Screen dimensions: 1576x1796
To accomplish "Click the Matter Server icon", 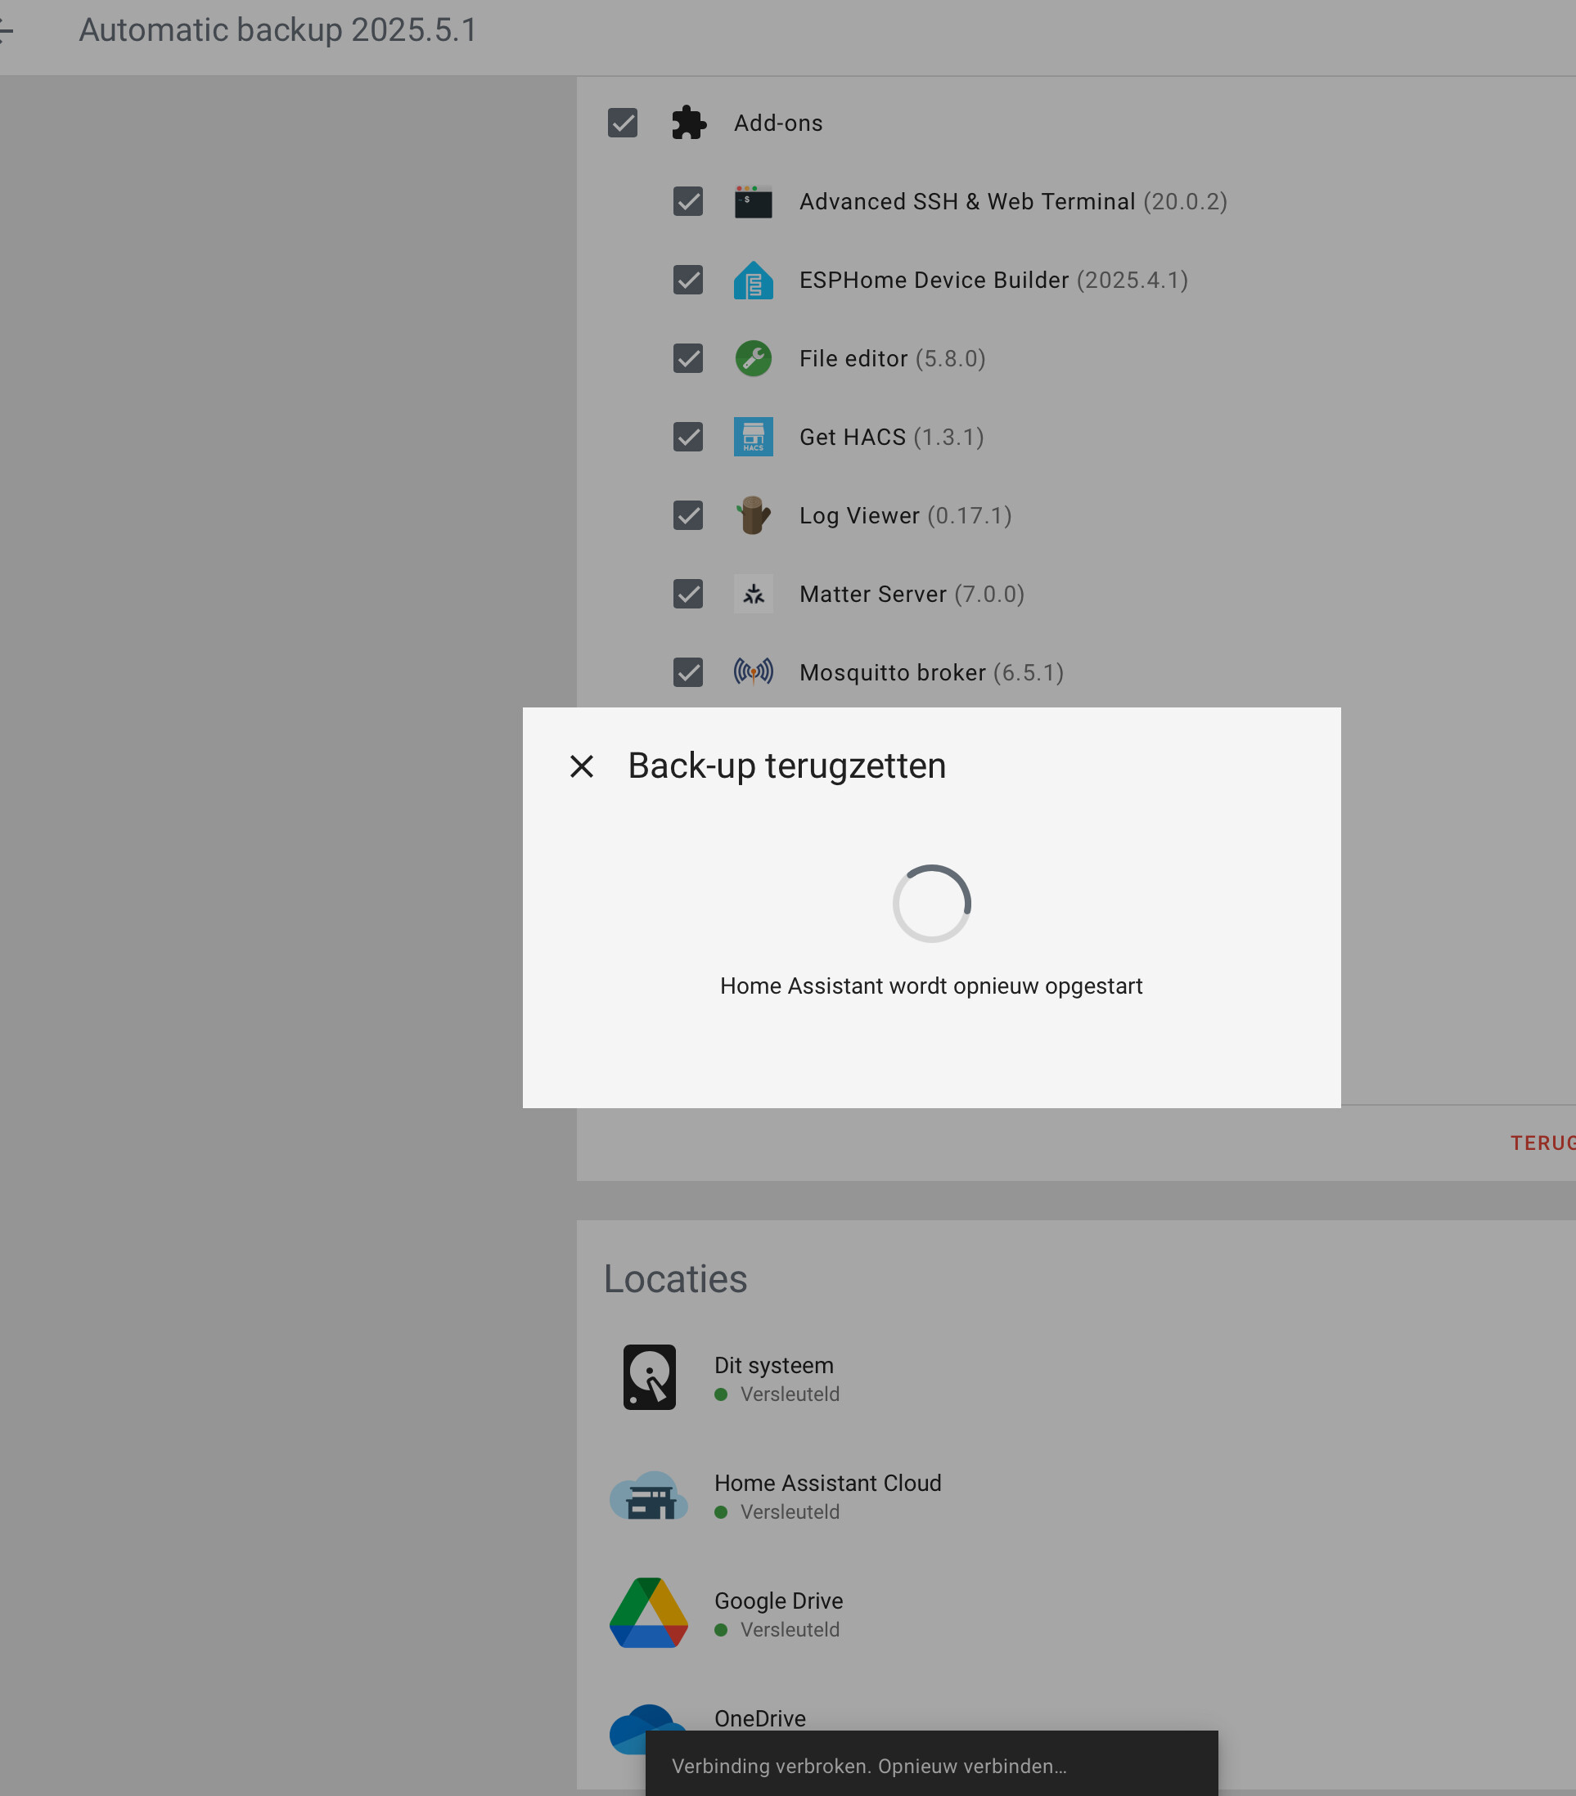I will (754, 594).
